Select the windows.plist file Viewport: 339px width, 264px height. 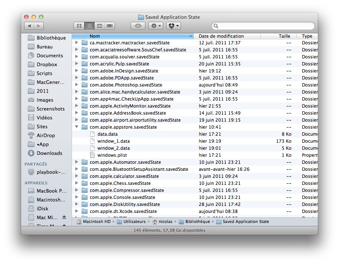point(195,155)
